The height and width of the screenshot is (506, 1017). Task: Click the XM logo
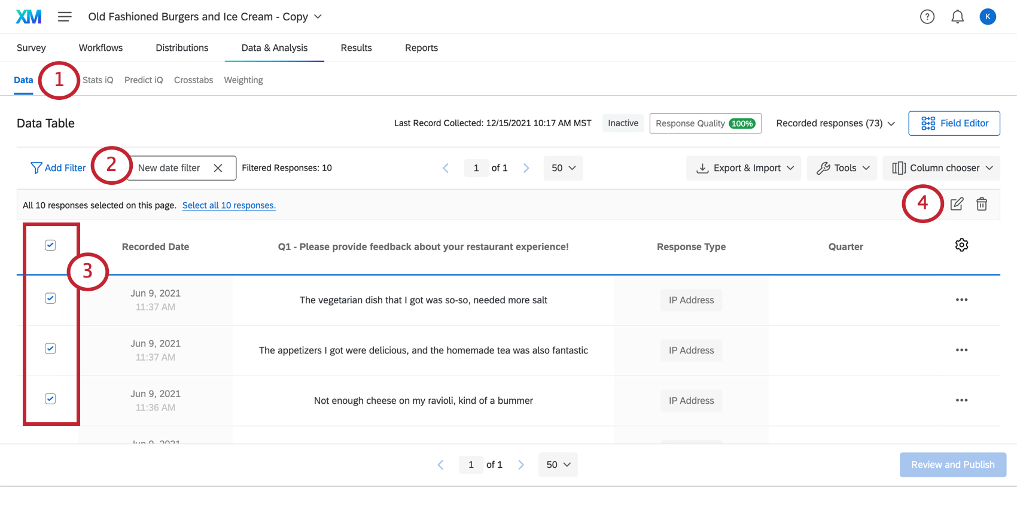[28, 17]
